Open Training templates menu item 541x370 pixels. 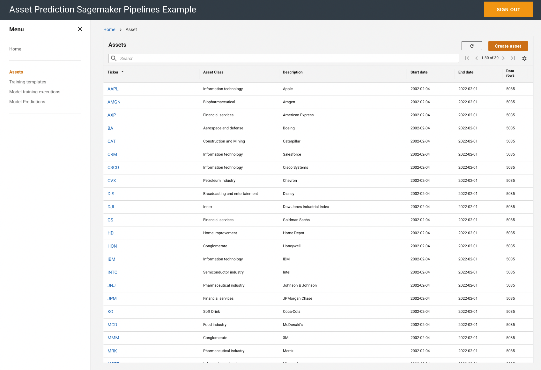coord(28,82)
